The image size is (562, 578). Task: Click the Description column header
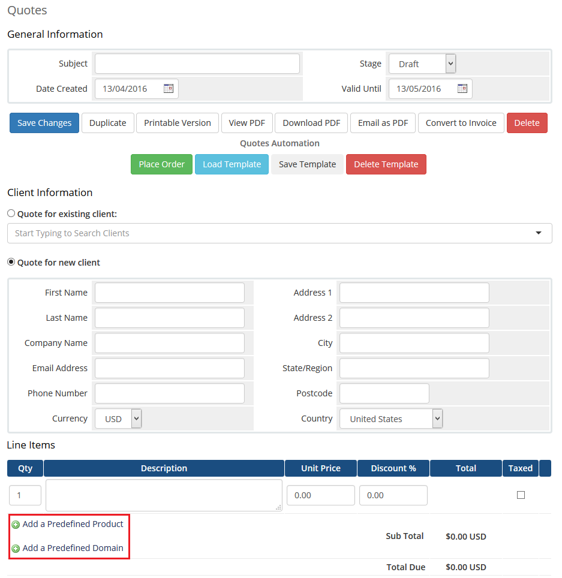[x=164, y=468]
